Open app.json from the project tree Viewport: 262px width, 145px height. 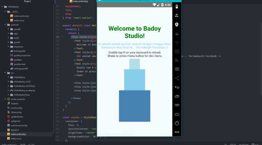(x=15, y=130)
